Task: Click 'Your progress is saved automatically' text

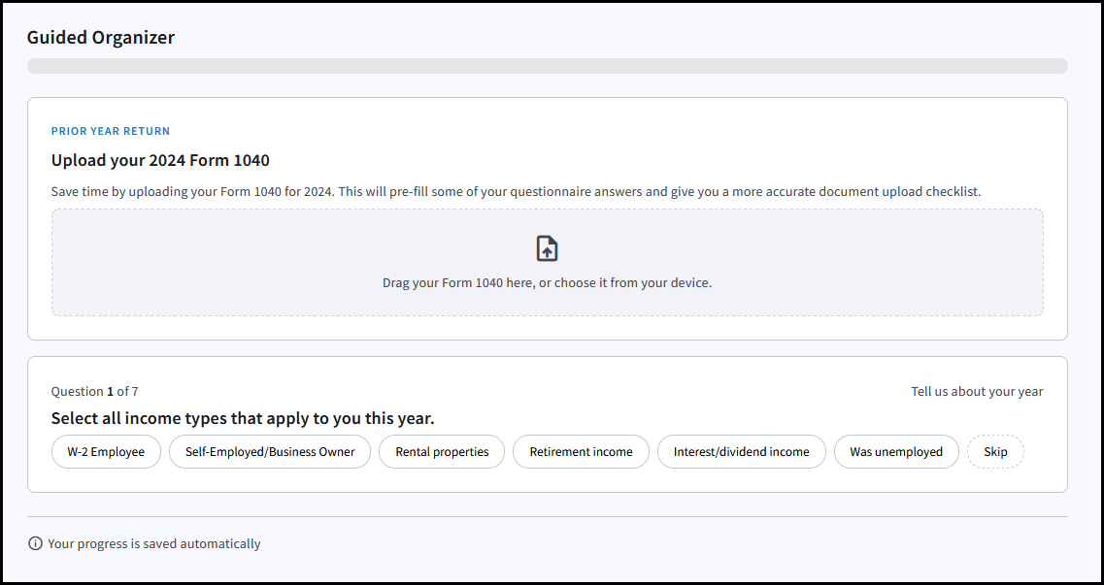Action: tap(154, 543)
